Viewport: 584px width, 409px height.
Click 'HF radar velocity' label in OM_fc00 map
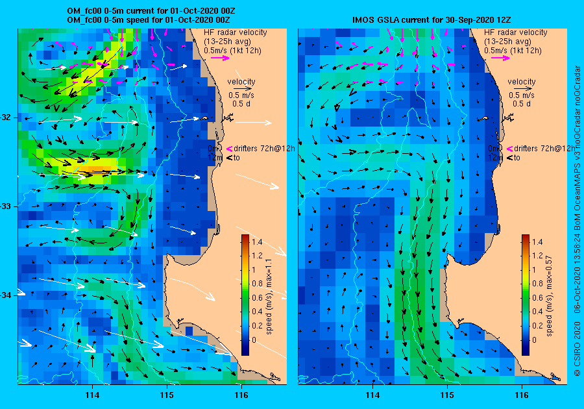coord(236,32)
